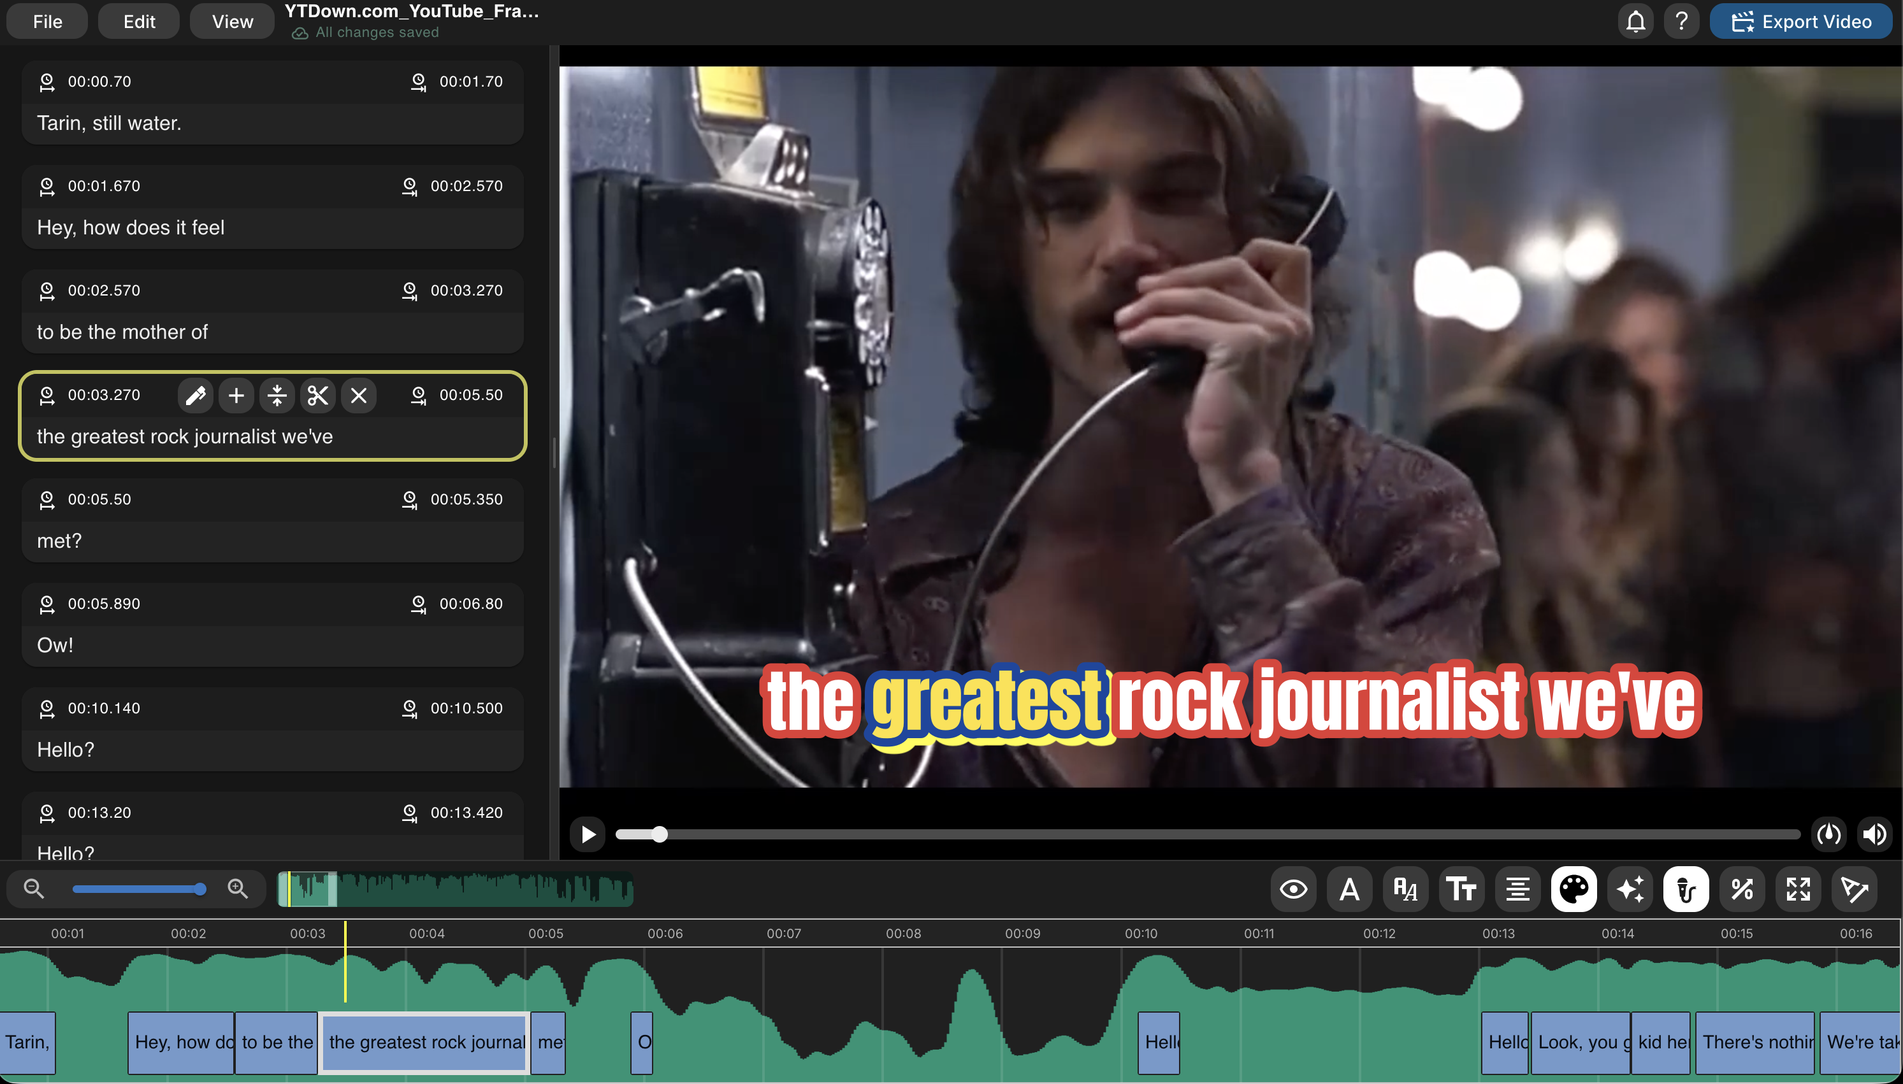Screen dimensions: 1903x1084
Task: Open the help question mark icon
Action: [1681, 22]
